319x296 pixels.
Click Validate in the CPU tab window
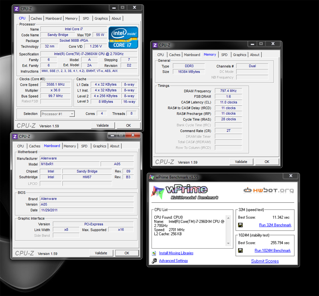click(x=102, y=125)
